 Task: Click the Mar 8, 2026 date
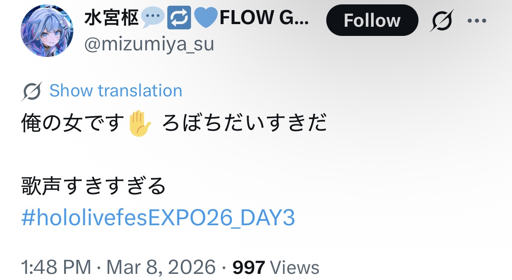pyautogui.click(x=161, y=267)
